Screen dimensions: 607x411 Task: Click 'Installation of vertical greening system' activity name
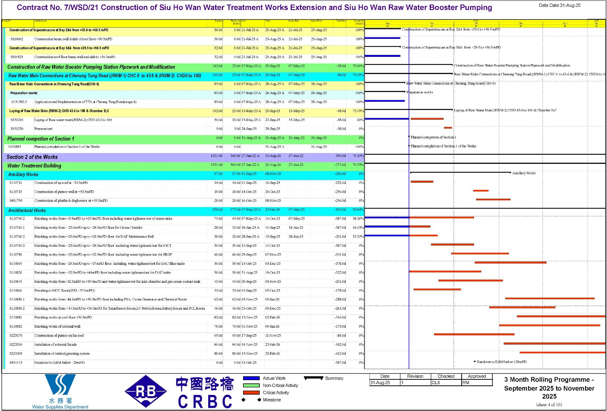pyautogui.click(x=62, y=354)
